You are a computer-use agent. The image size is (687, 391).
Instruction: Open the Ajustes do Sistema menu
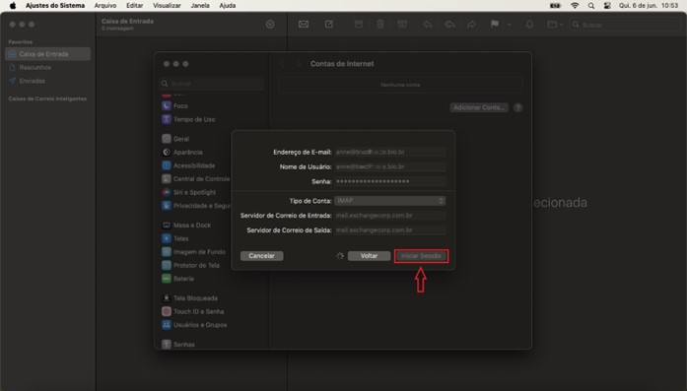(x=55, y=6)
